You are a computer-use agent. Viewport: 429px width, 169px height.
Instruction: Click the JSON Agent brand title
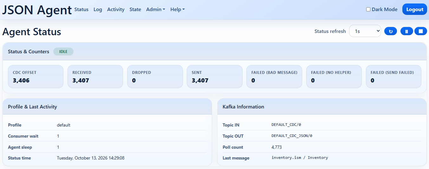click(37, 10)
